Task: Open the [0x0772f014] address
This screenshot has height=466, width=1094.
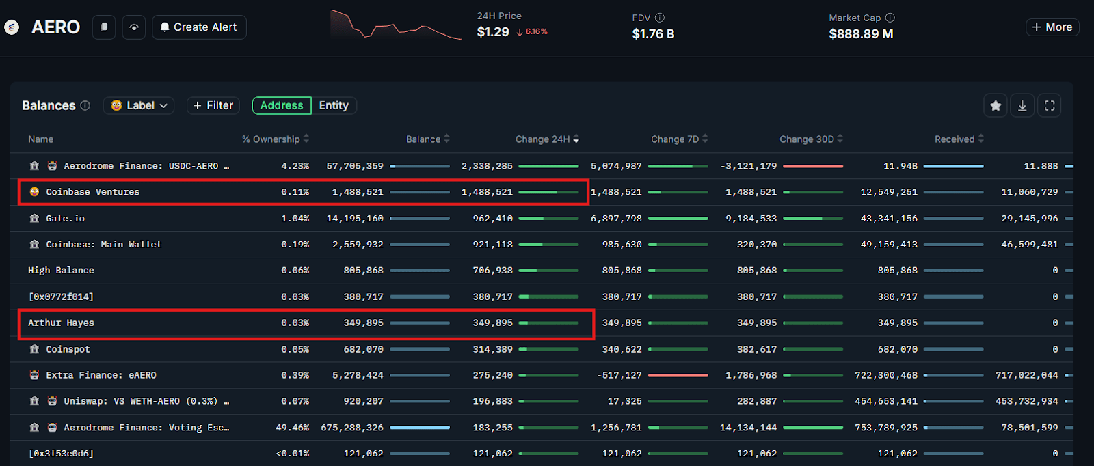Action: click(x=61, y=297)
